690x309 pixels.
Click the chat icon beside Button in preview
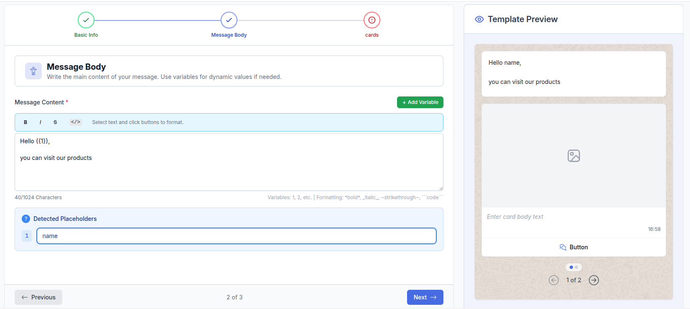(x=563, y=247)
